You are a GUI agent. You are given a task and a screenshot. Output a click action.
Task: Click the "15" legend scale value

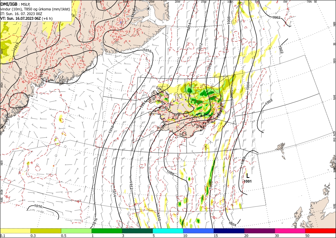coord(216,236)
